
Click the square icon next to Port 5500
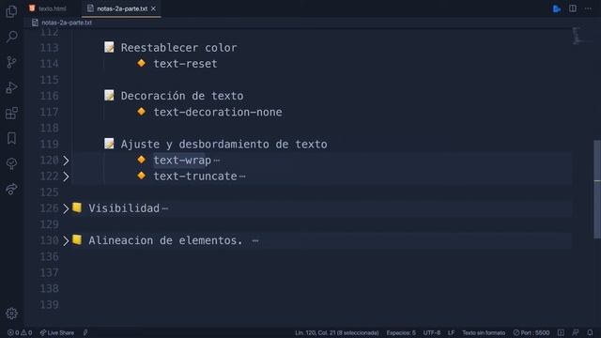[x=561, y=332]
